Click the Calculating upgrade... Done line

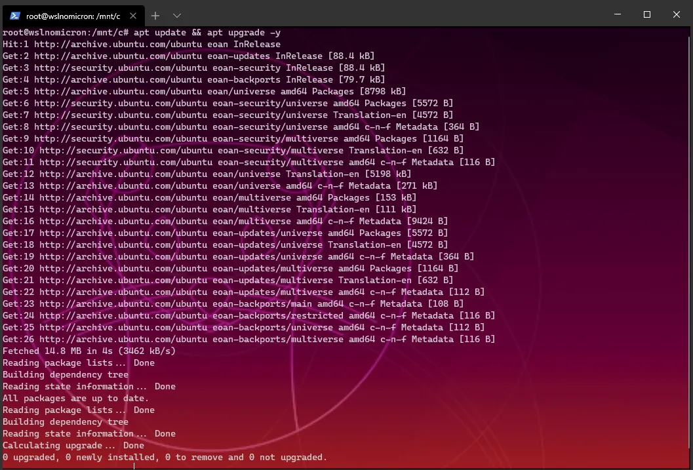coord(73,446)
